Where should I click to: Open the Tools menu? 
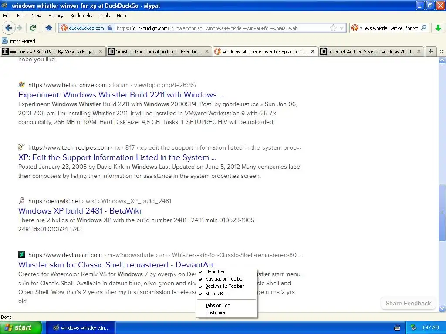[x=105, y=16]
